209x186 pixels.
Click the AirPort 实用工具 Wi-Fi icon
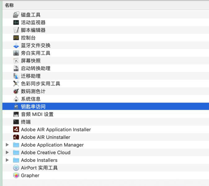coord(16,168)
